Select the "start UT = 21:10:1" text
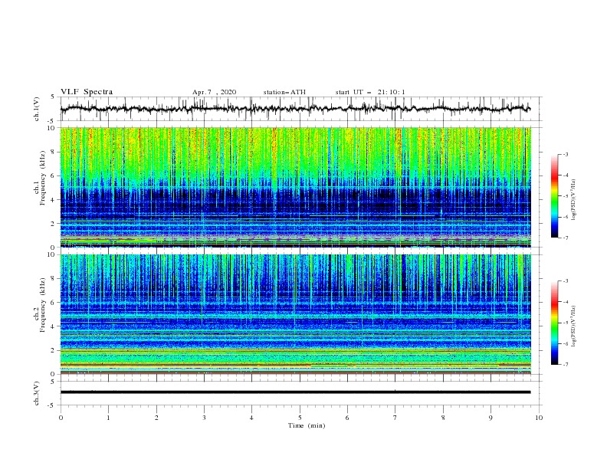Image resolution: width=607 pixels, height=469 pixels. coord(370,92)
